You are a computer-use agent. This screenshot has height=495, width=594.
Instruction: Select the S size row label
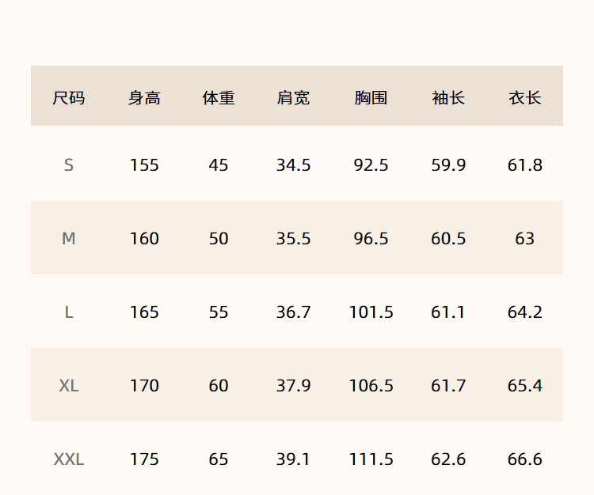69,165
